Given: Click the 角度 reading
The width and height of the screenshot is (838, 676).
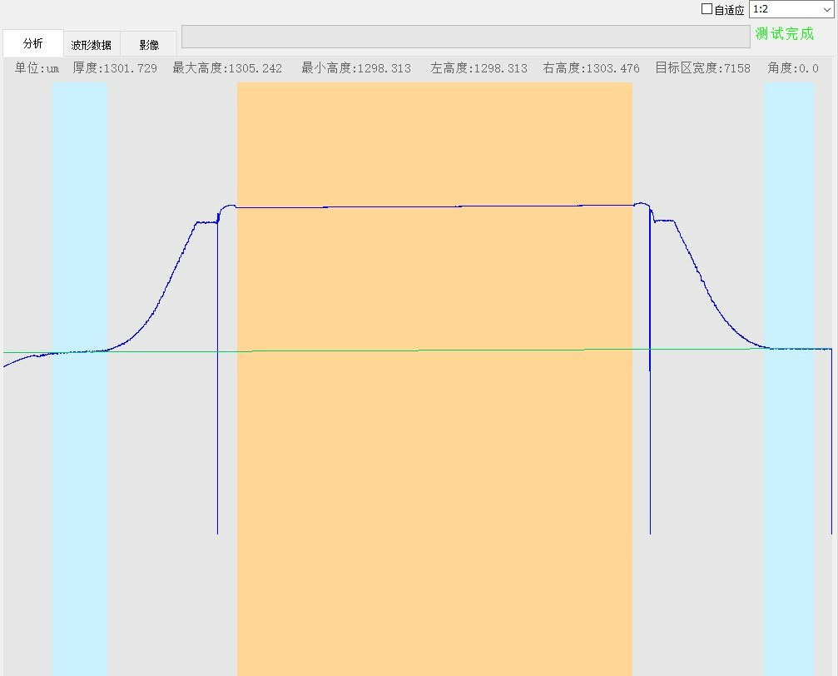Looking at the screenshot, I should coord(793,68).
